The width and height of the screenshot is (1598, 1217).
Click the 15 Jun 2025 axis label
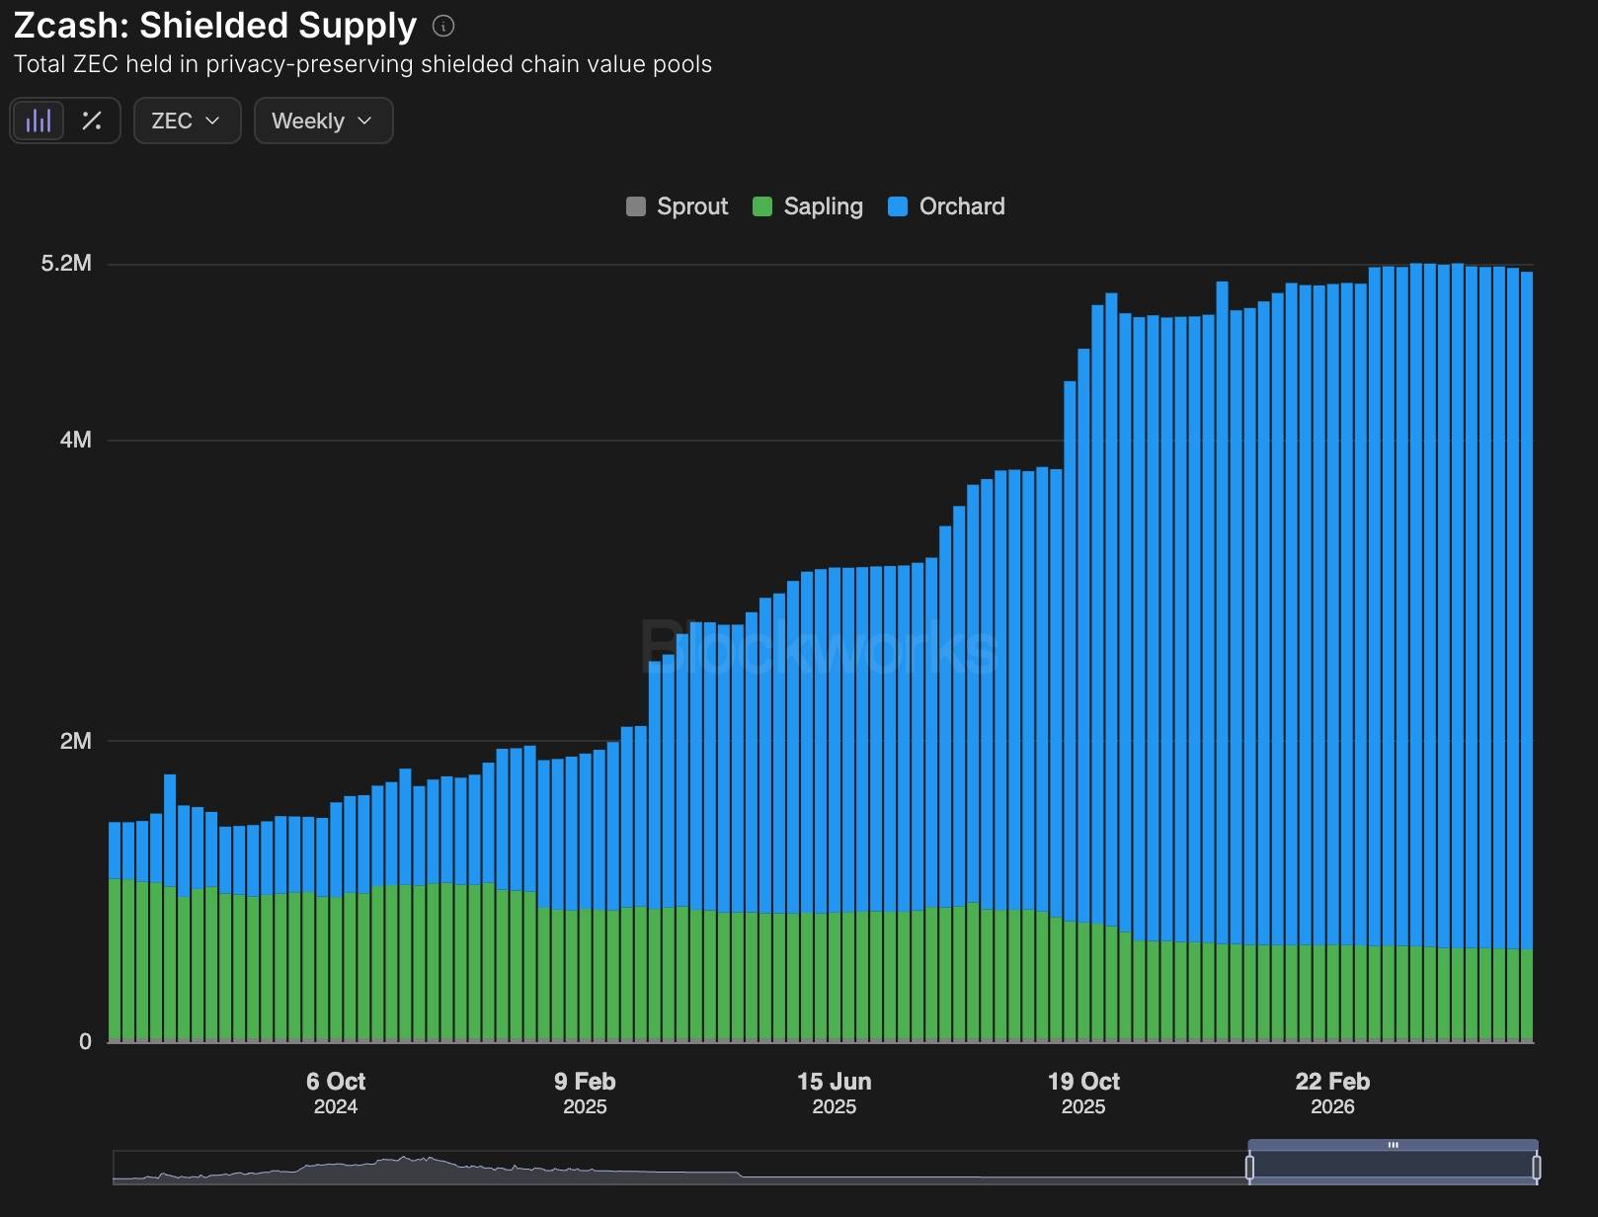[x=835, y=1094]
